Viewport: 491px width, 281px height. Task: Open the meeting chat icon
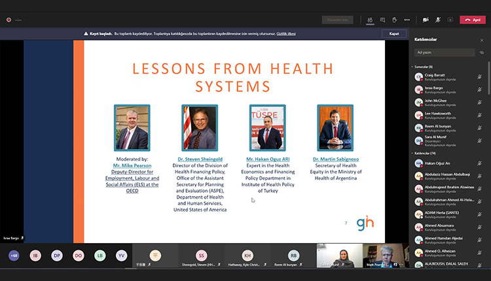382,20
